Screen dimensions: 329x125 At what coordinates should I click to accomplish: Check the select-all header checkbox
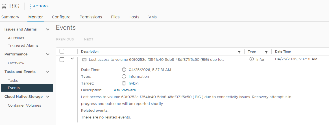click(x=62, y=51)
